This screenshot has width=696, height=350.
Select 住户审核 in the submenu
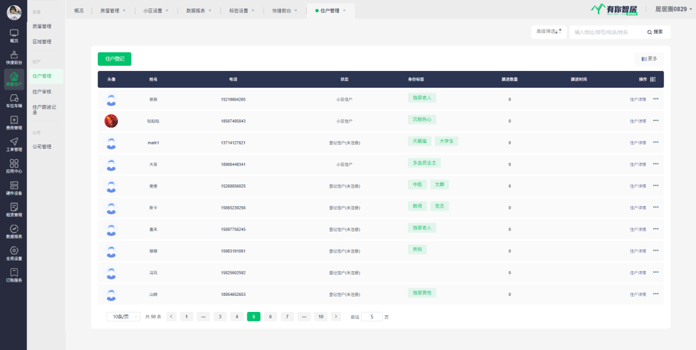point(42,92)
